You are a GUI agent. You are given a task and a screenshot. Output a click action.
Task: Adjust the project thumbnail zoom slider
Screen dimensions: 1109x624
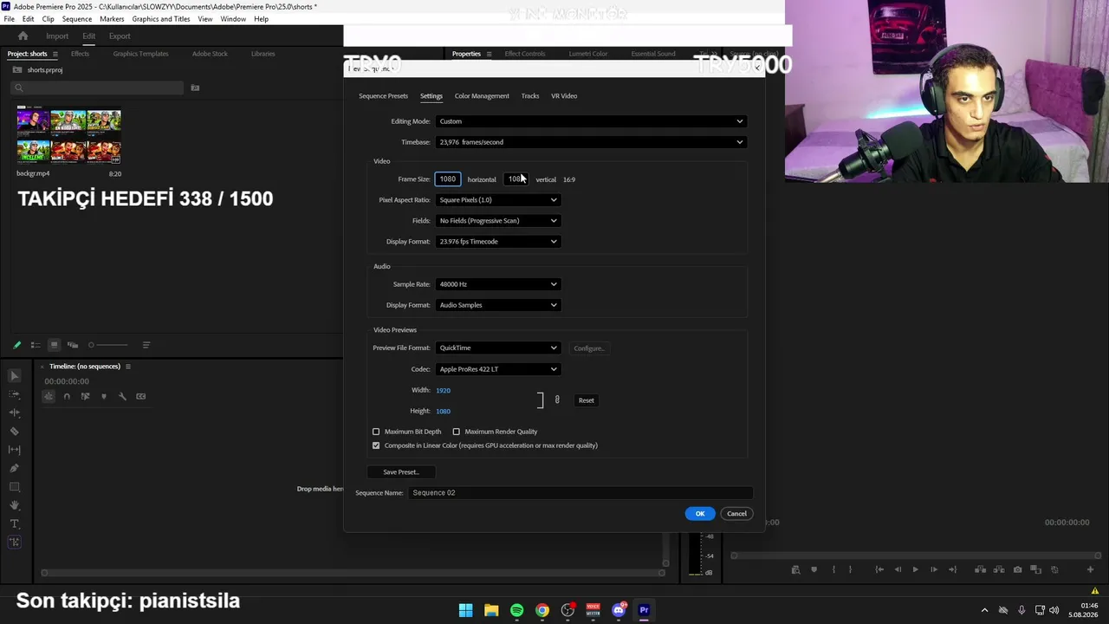coord(109,345)
